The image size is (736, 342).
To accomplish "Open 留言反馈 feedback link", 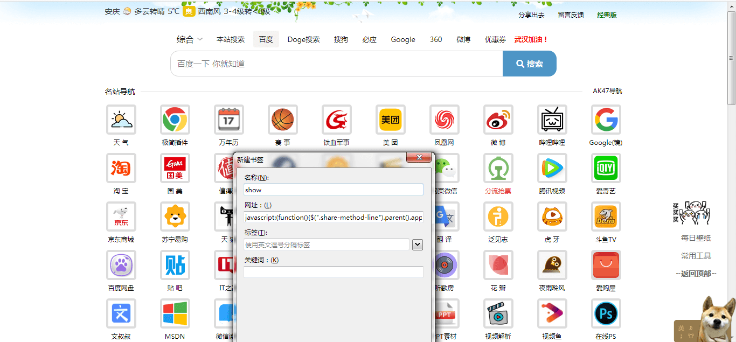I will pyautogui.click(x=571, y=15).
